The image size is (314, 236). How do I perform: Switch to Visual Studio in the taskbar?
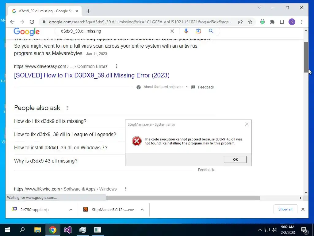68,230
